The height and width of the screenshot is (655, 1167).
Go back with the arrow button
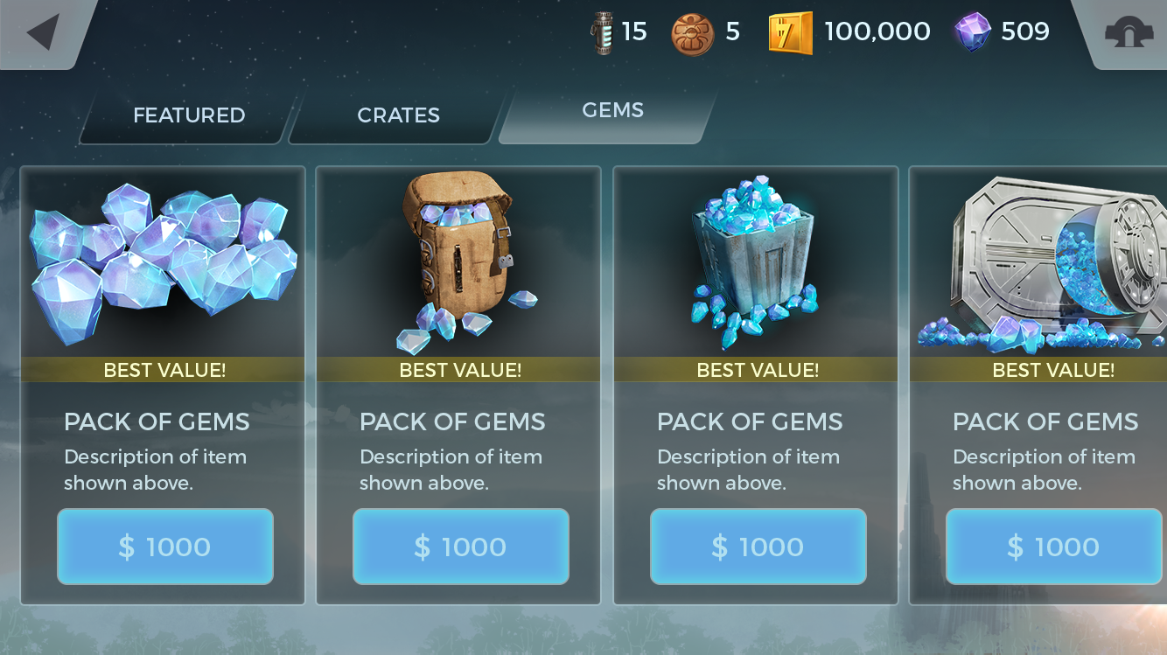[44, 32]
